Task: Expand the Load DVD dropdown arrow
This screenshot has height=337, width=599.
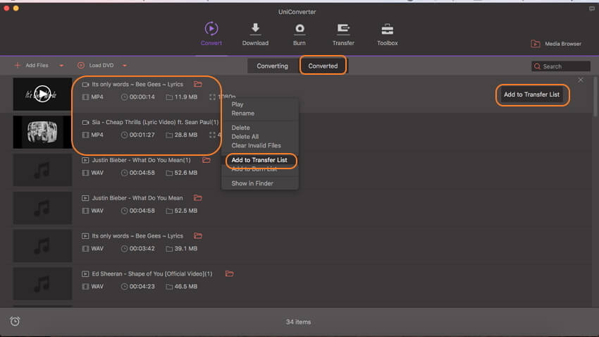Action: [x=125, y=66]
